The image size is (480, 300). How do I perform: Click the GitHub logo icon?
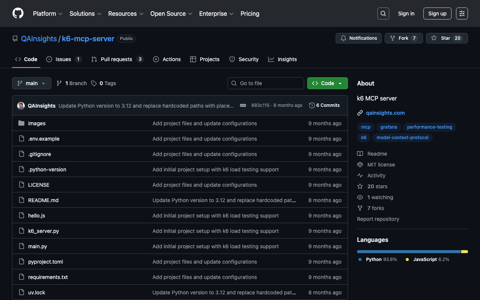[x=18, y=13]
